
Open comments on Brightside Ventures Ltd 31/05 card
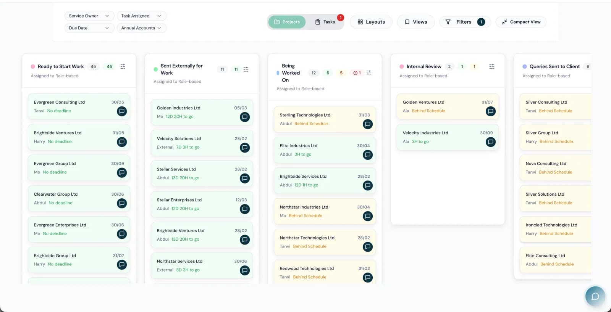click(x=122, y=142)
